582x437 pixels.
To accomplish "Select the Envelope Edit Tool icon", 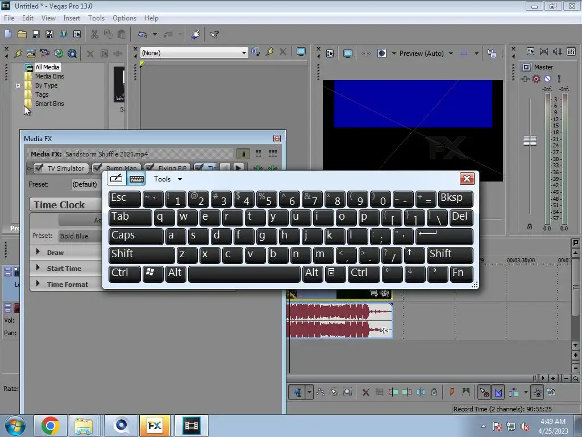I will tap(321, 392).
